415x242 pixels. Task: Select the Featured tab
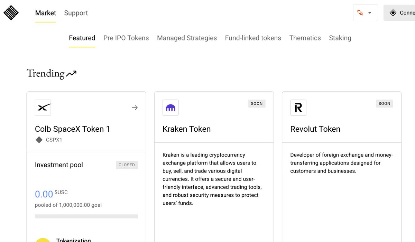[82, 38]
